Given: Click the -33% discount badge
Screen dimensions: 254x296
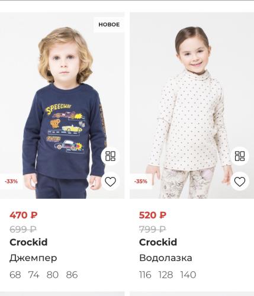Looking at the screenshot, I should pos(11,181).
